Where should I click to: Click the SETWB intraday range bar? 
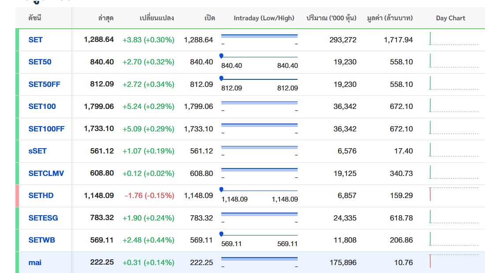coord(259,235)
